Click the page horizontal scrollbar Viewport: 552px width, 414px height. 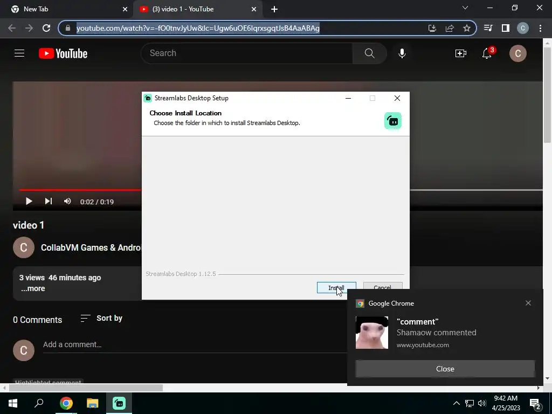pyautogui.click(x=86, y=388)
